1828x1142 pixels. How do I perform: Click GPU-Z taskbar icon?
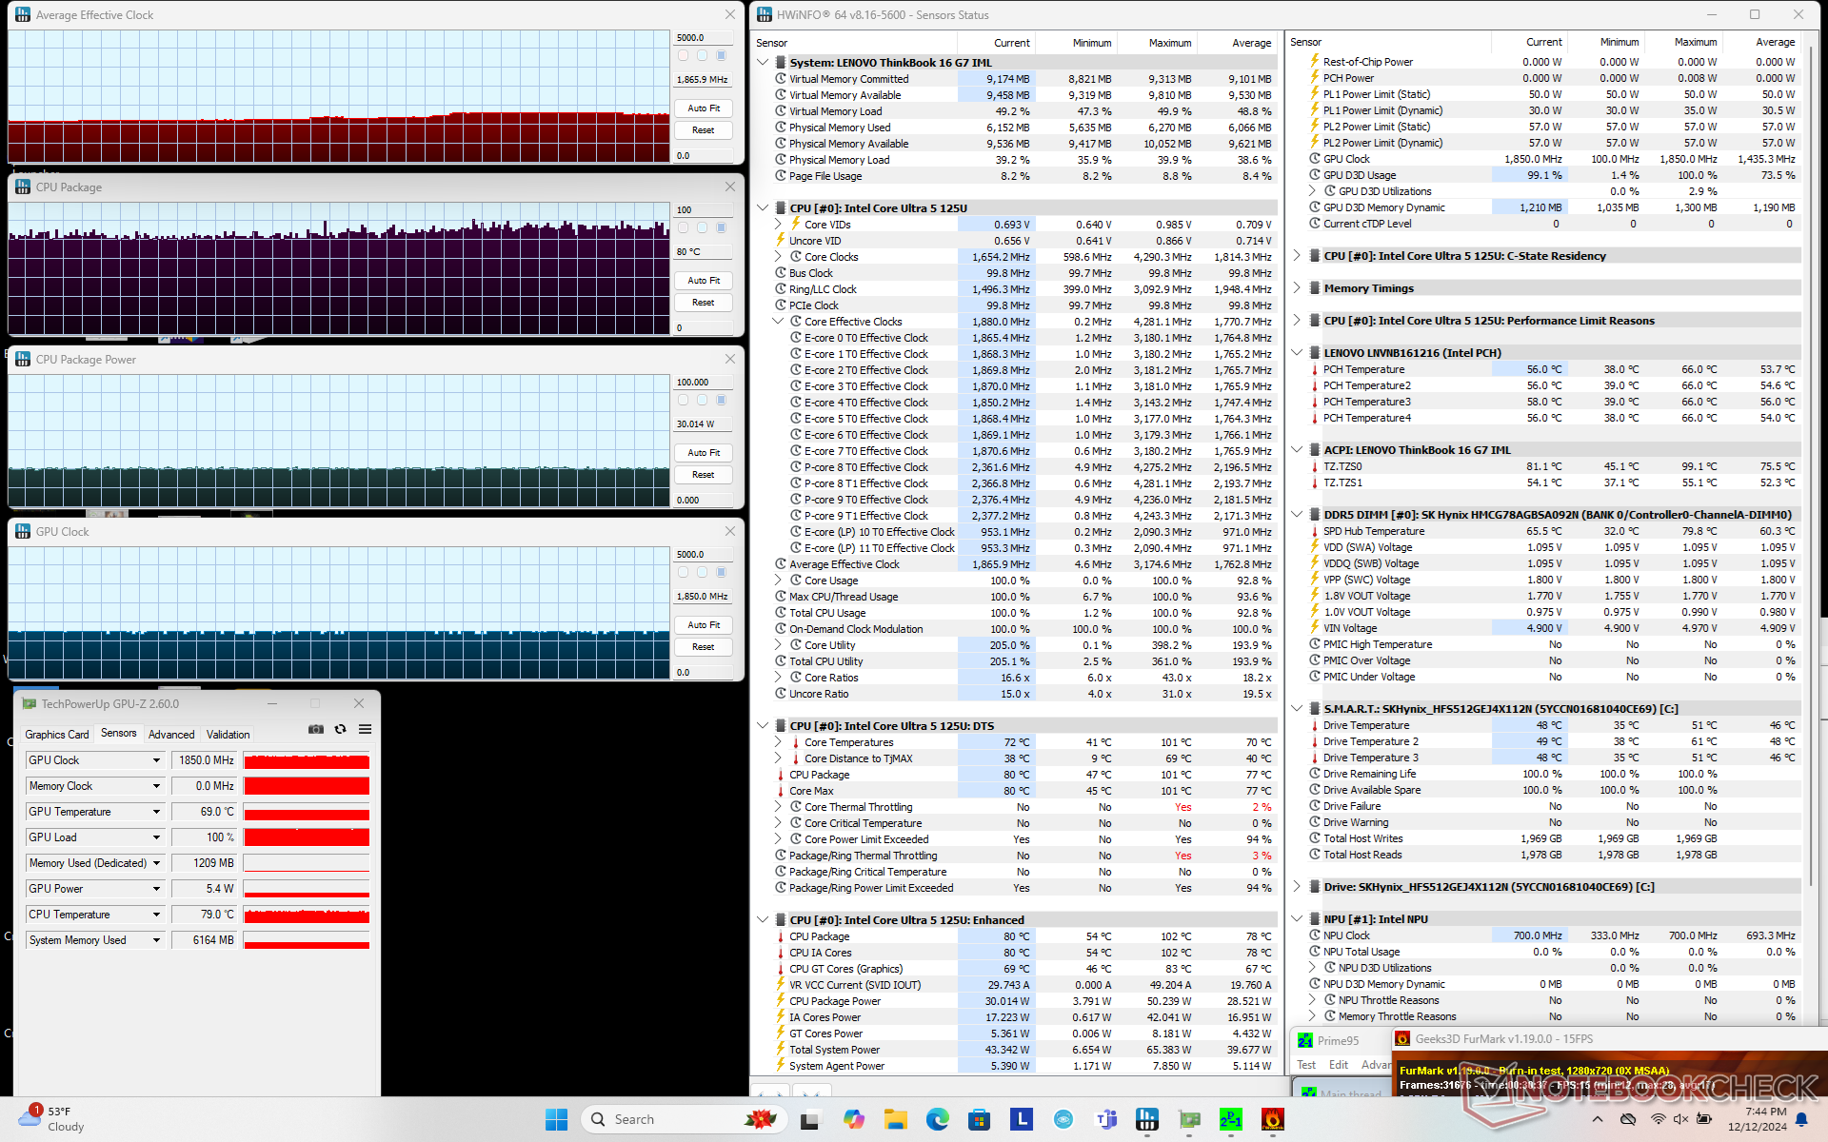[x=1189, y=1119]
